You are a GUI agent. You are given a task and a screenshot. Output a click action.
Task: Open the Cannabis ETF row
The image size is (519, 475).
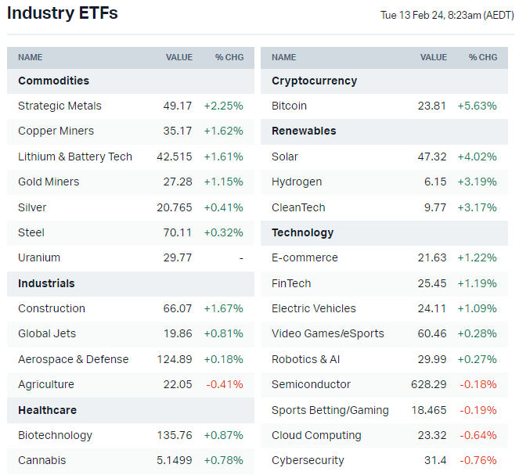click(42, 460)
